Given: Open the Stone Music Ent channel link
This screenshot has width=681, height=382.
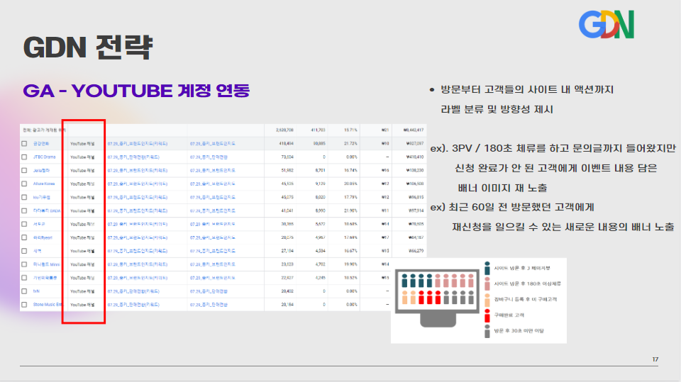Looking at the screenshot, I should [48, 305].
